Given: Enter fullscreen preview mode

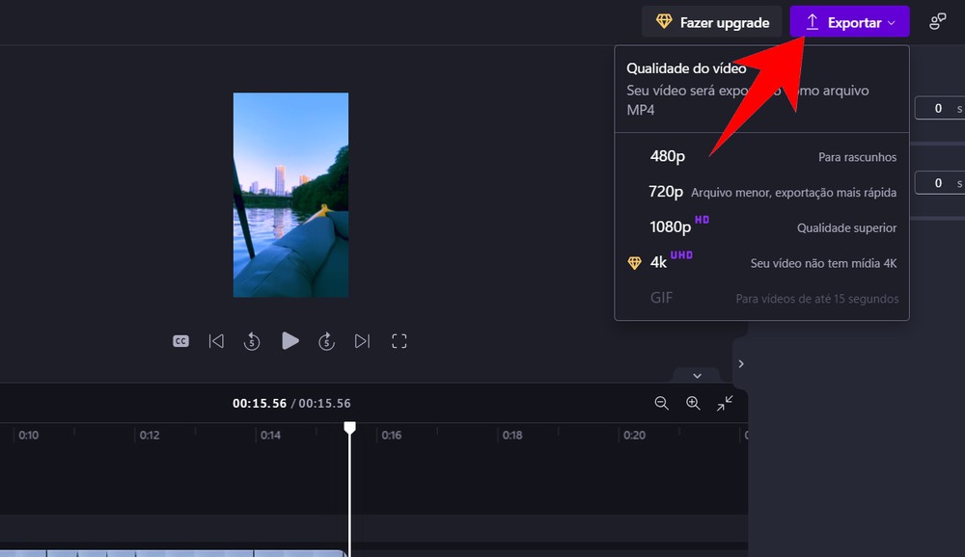Looking at the screenshot, I should [x=400, y=340].
